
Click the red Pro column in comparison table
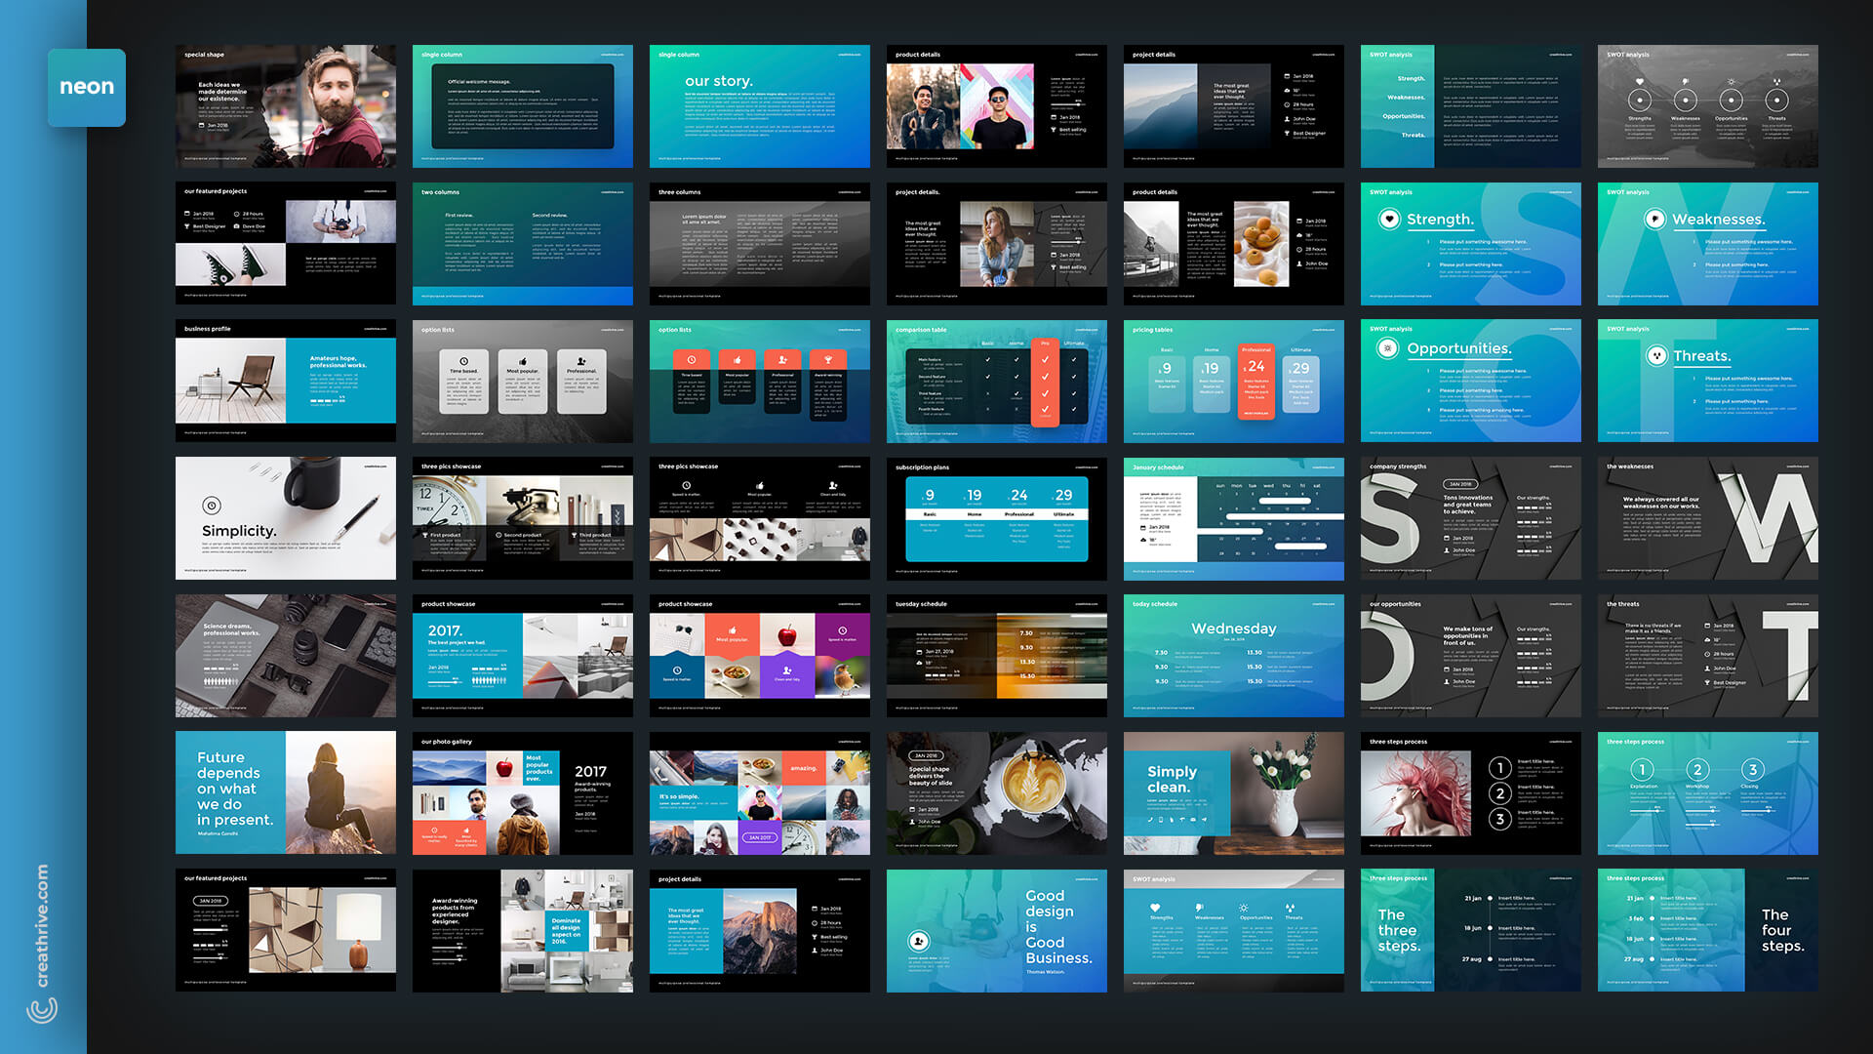(1045, 382)
